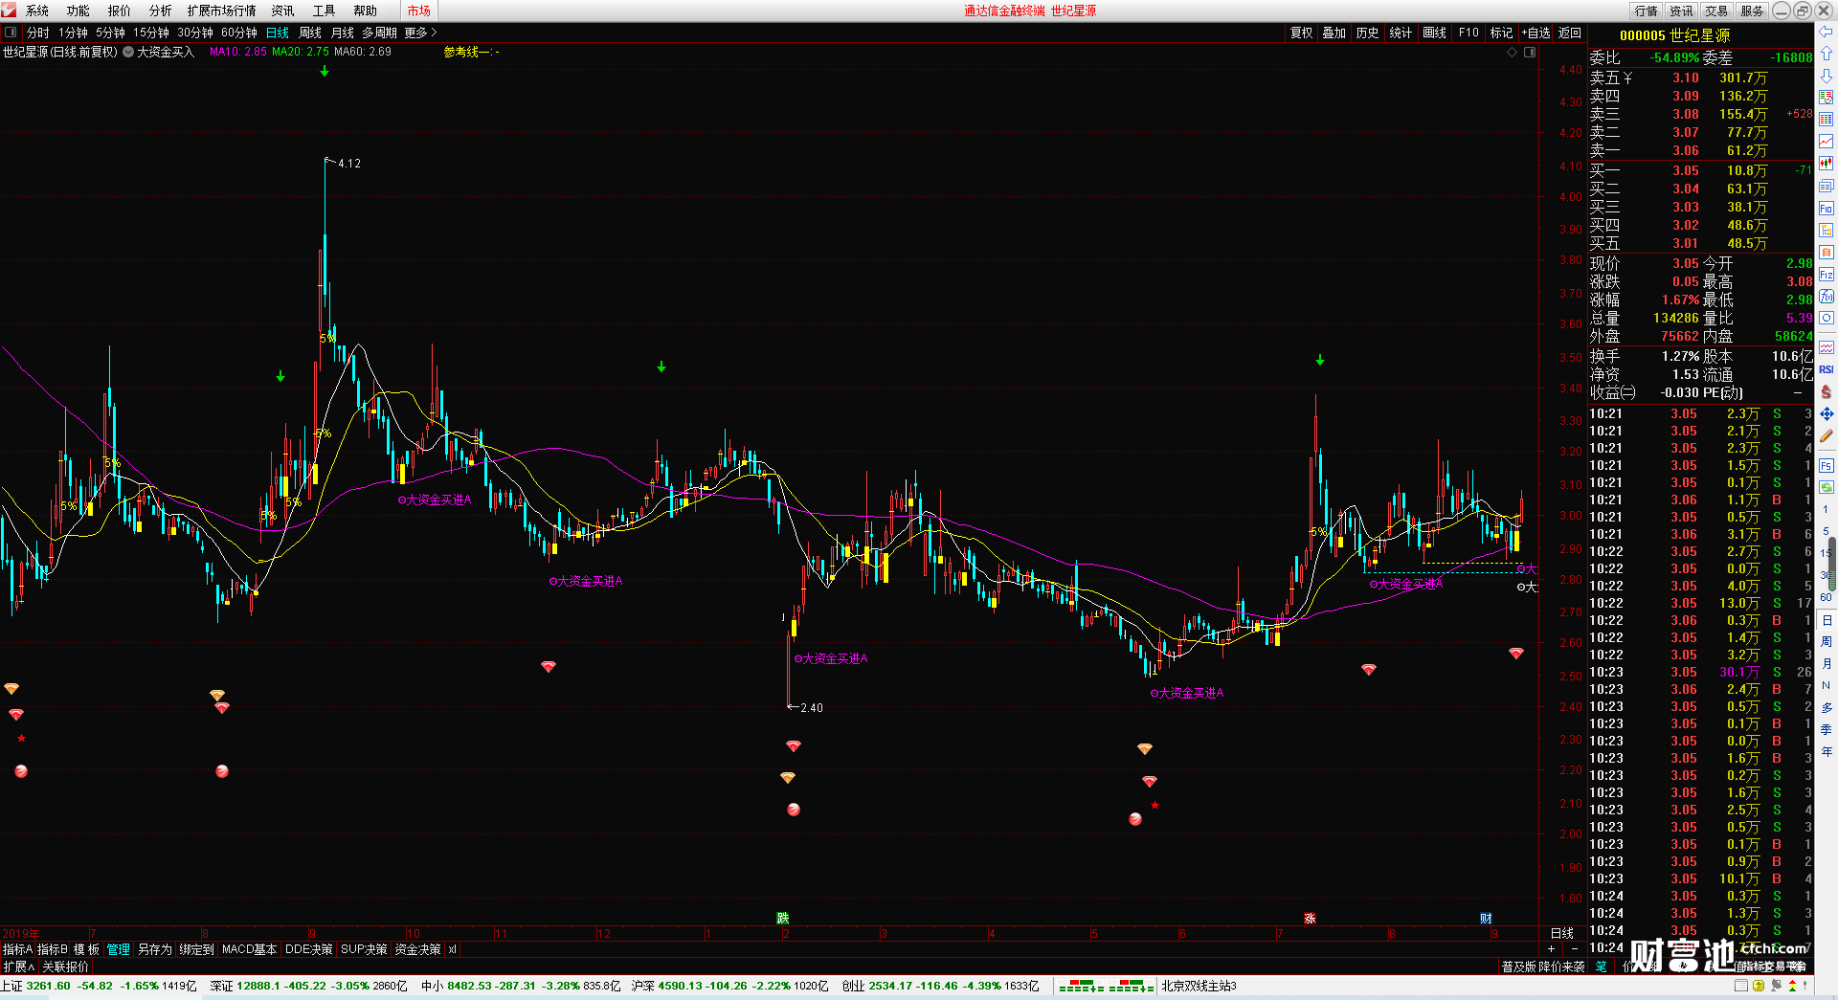
Task: Open the 功能 menu
Action: point(78,11)
